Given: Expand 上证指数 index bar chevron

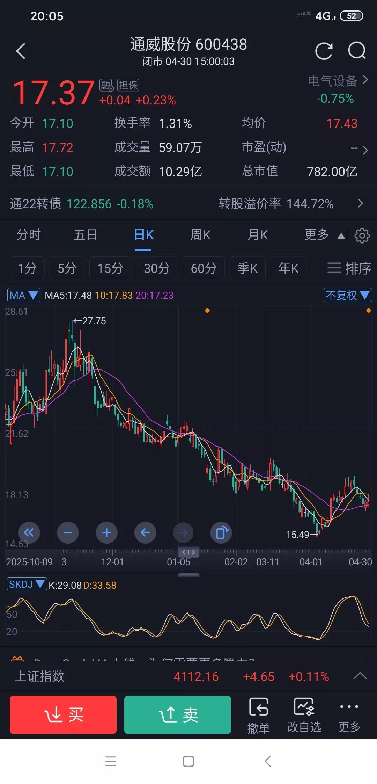Looking at the screenshot, I should point(360,676).
